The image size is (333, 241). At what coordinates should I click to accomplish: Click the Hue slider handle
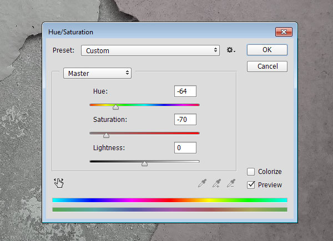116,107
